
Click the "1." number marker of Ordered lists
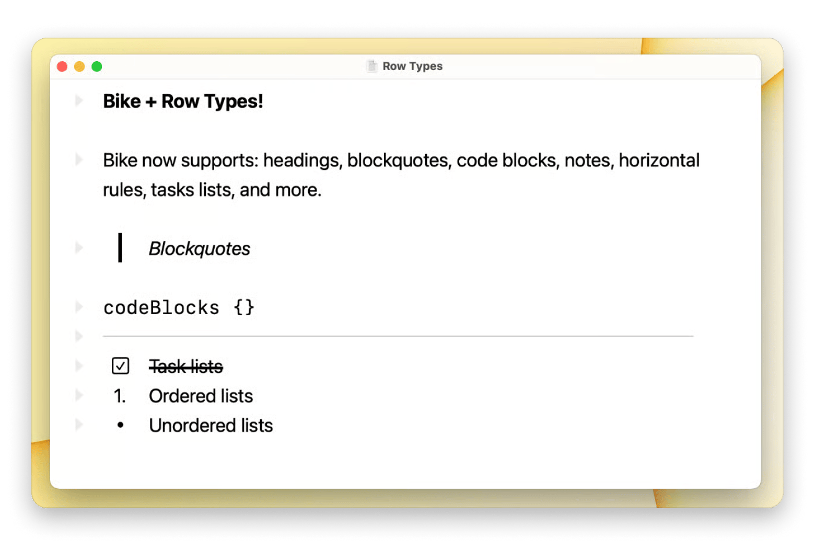point(120,396)
